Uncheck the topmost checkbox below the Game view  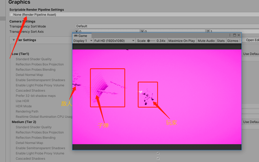point(158,153)
